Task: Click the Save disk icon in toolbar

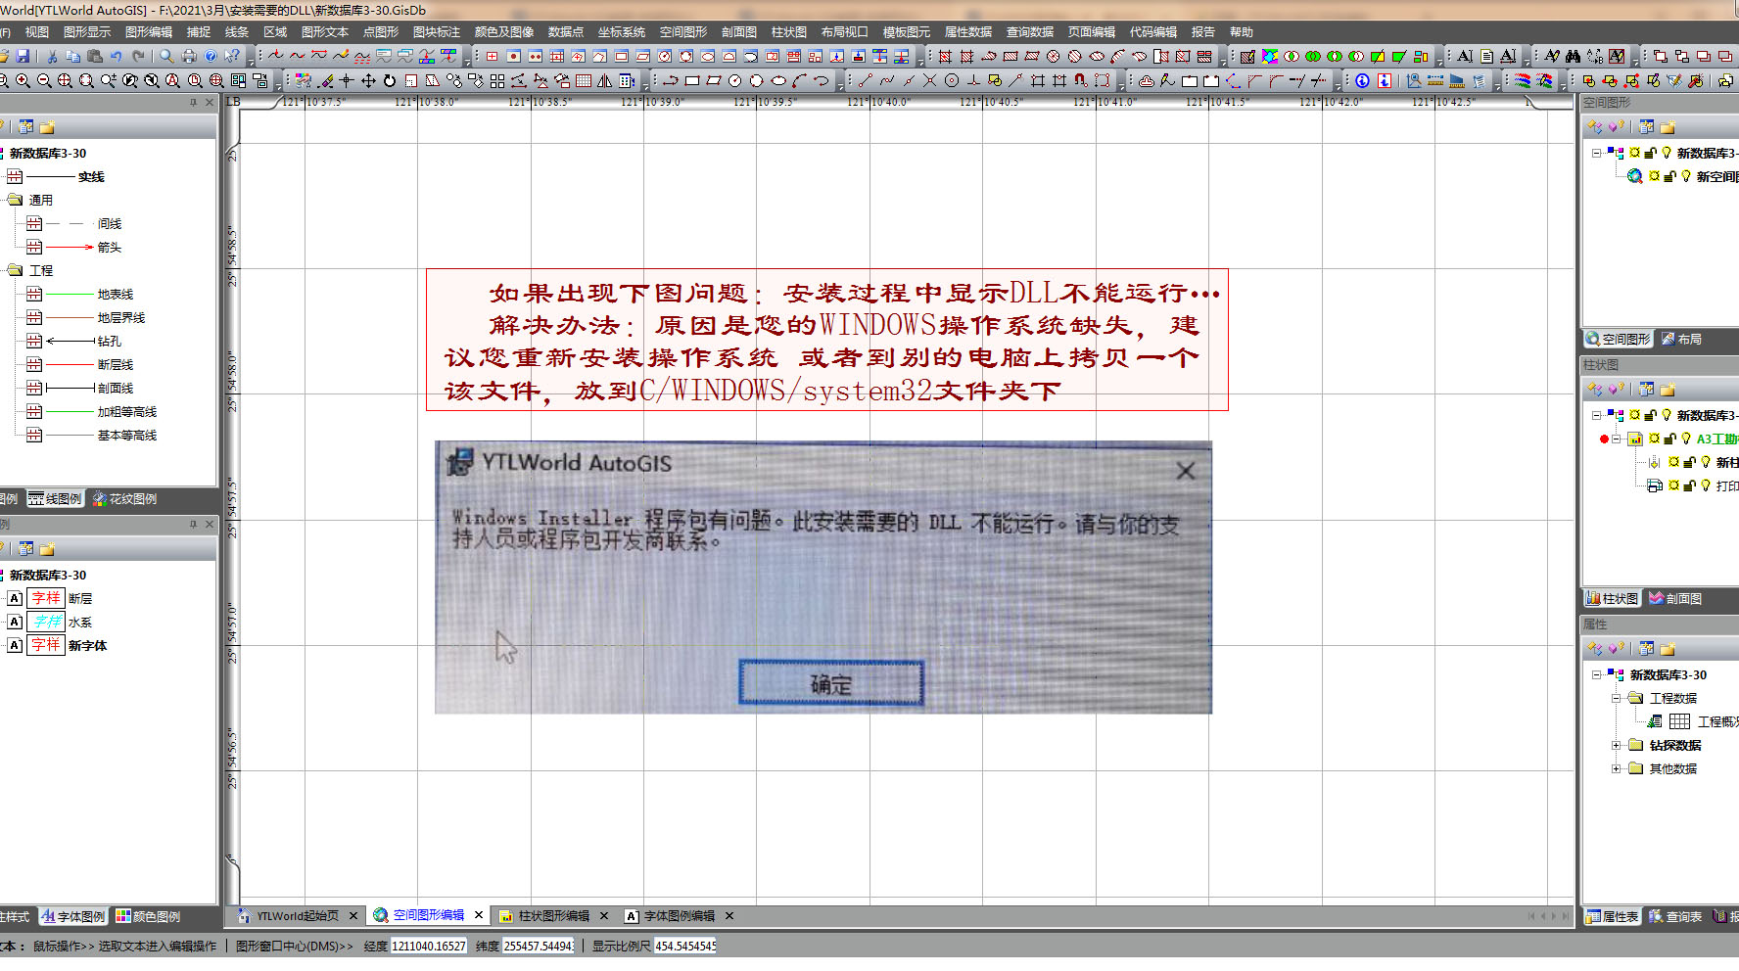Action: click(23, 56)
